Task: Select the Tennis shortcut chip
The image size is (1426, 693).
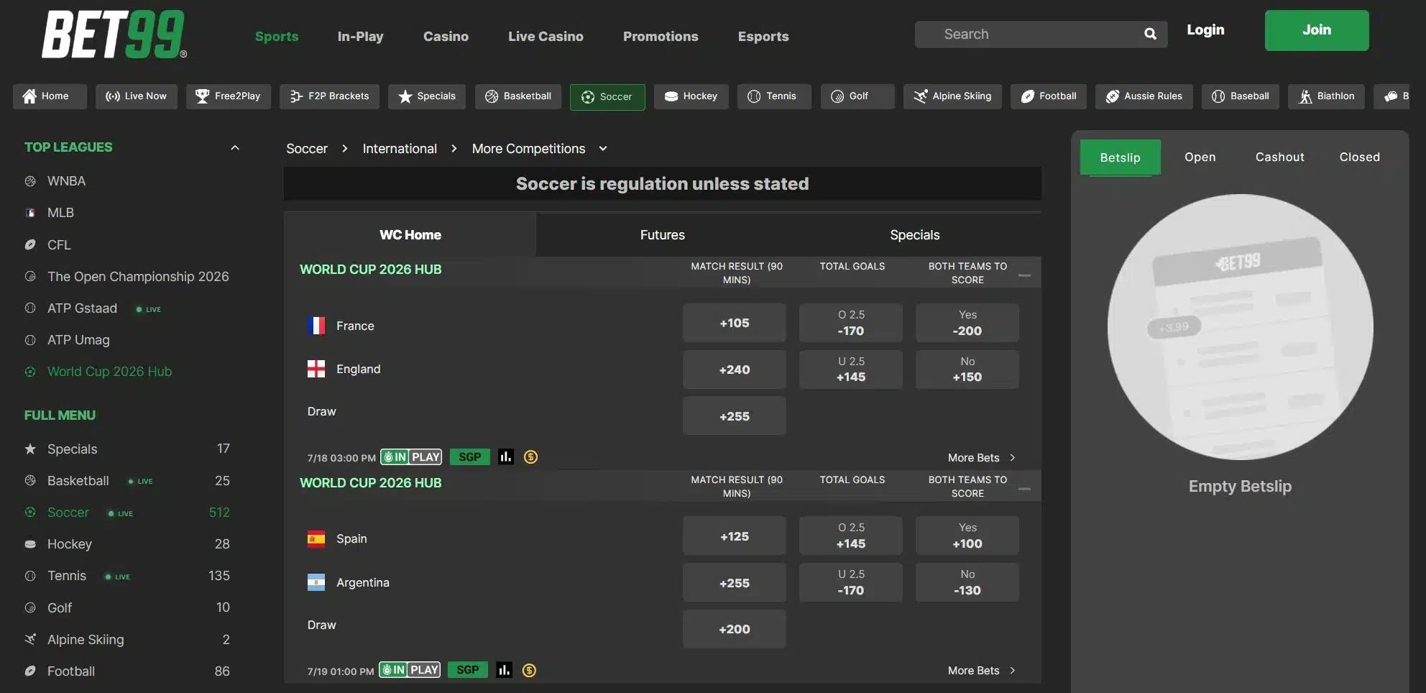Action: [x=774, y=96]
